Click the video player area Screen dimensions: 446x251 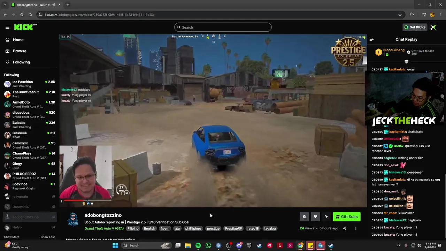(x=213, y=121)
